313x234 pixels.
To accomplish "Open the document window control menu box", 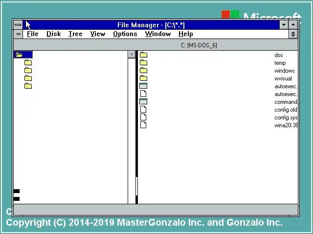I will 18,34.
